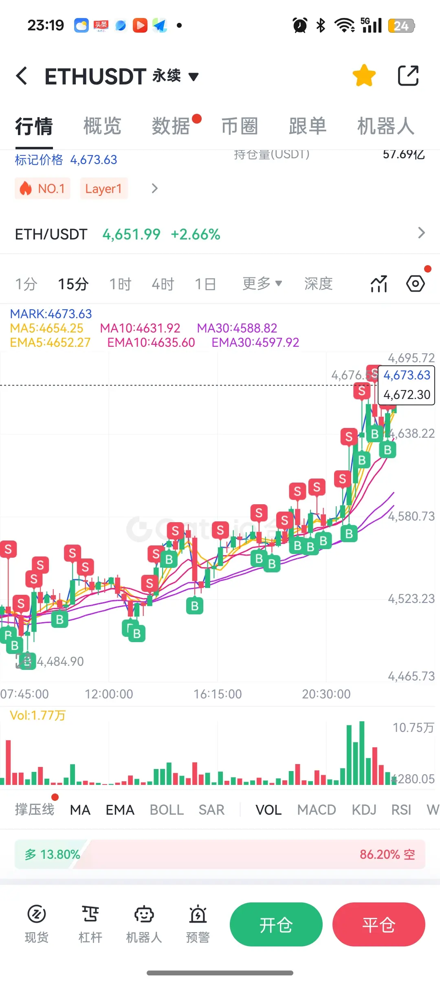This screenshot has height=984, width=440.
Task: Tap the green 开仓 open position button
Action: [276, 924]
